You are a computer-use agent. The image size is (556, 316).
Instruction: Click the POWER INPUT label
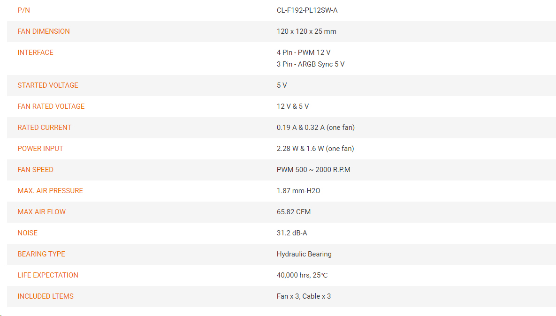(x=40, y=149)
